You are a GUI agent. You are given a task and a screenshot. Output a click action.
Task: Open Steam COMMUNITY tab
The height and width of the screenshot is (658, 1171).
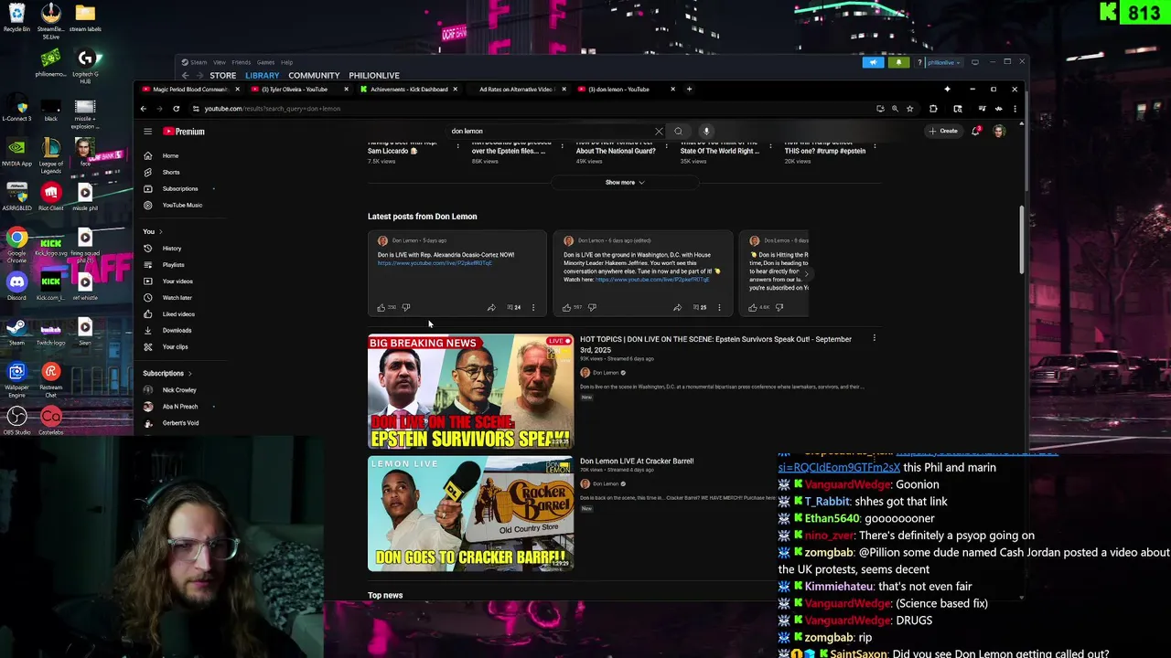click(314, 76)
